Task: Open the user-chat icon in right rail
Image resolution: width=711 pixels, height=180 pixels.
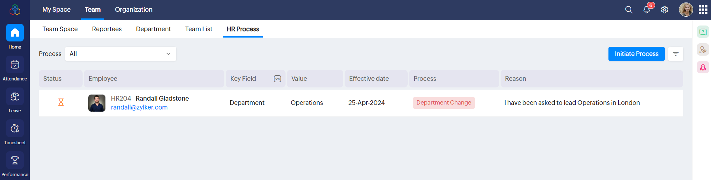Action: click(703, 50)
